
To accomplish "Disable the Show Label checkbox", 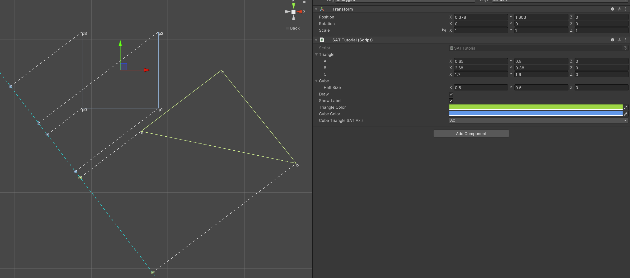I will tap(451, 100).
